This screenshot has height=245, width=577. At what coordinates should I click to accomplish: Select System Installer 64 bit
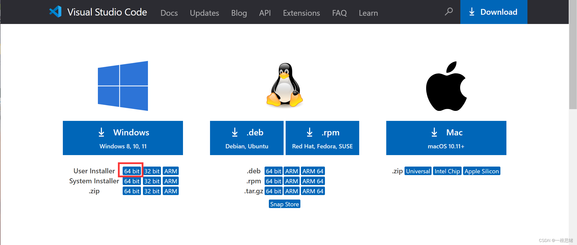132,181
